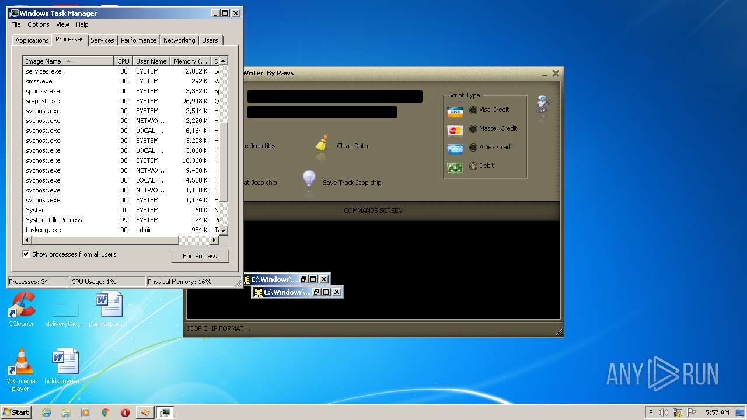Switch to the Networking tab

coord(179,40)
